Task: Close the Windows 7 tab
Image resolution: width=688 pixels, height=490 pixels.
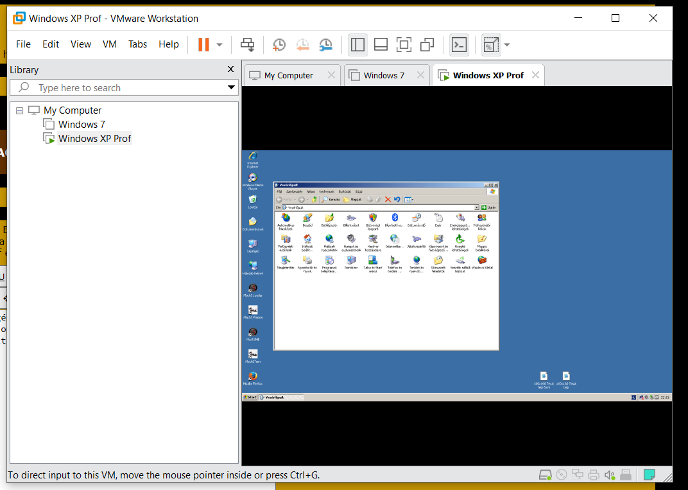Action: [420, 75]
